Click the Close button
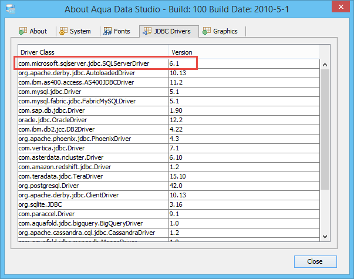The image size is (354, 279). click(x=315, y=261)
